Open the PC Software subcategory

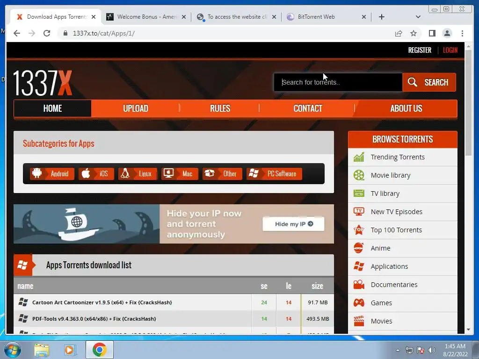[x=274, y=174]
